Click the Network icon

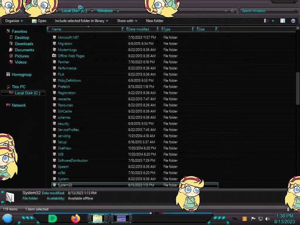tap(8, 105)
